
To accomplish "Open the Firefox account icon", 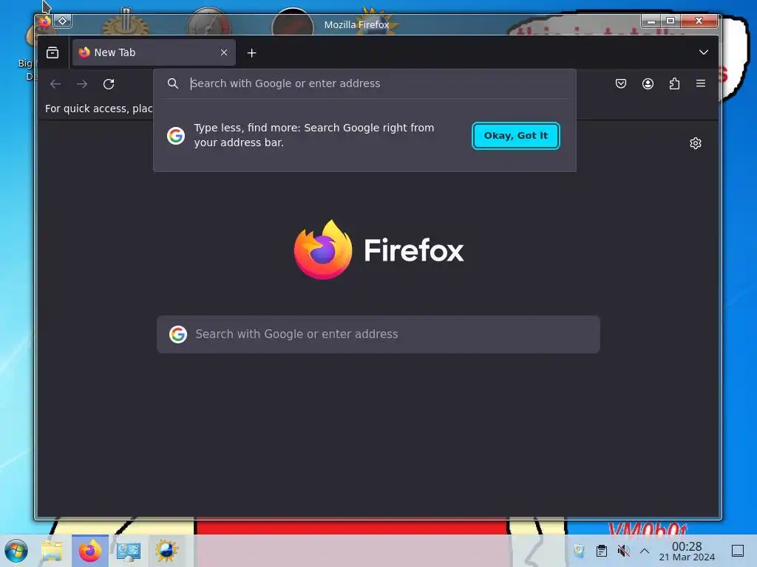I will click(648, 83).
